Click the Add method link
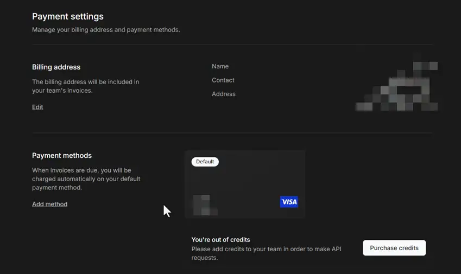The height and width of the screenshot is (274, 461). click(x=49, y=204)
